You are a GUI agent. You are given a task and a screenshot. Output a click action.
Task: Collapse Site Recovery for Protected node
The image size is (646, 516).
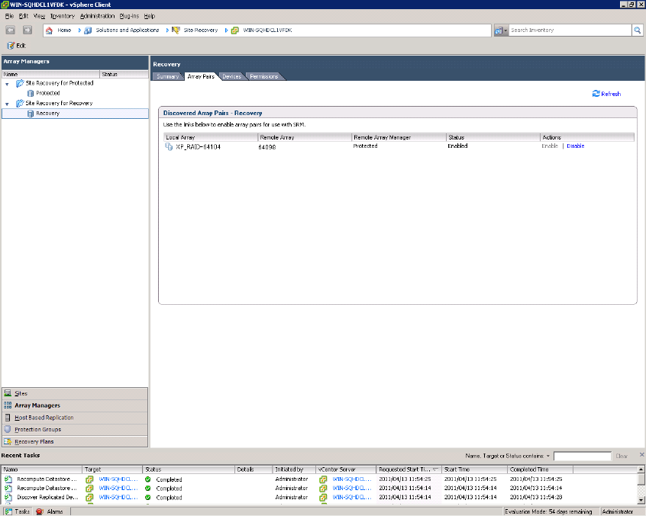(x=7, y=83)
